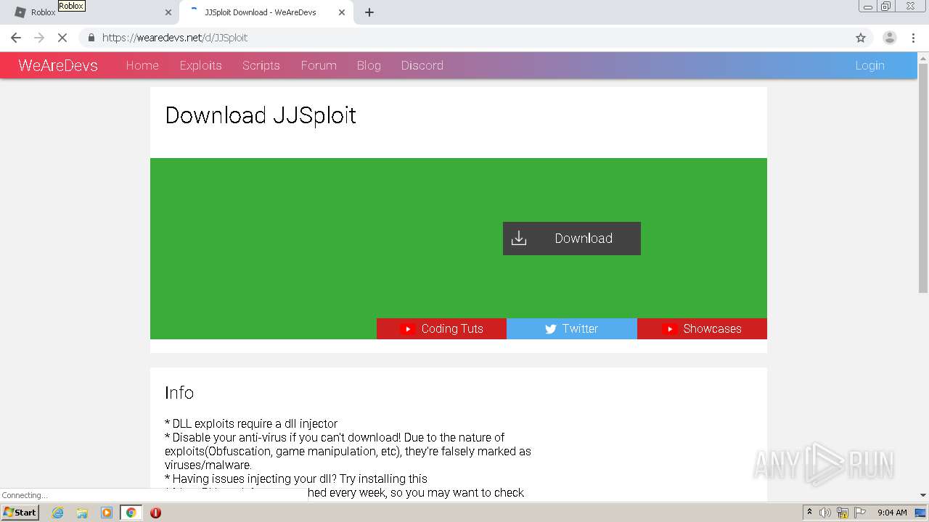This screenshot has width=929, height=522.
Task: Click the YouTube icon beside Coding Tuts
Action: (407, 329)
